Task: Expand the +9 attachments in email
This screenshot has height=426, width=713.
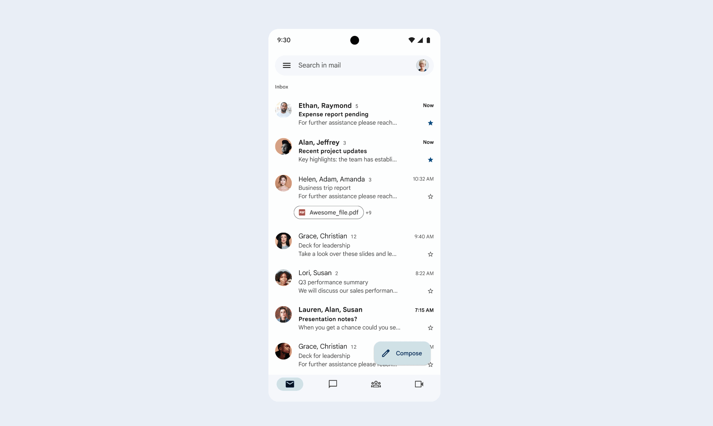Action: tap(369, 212)
